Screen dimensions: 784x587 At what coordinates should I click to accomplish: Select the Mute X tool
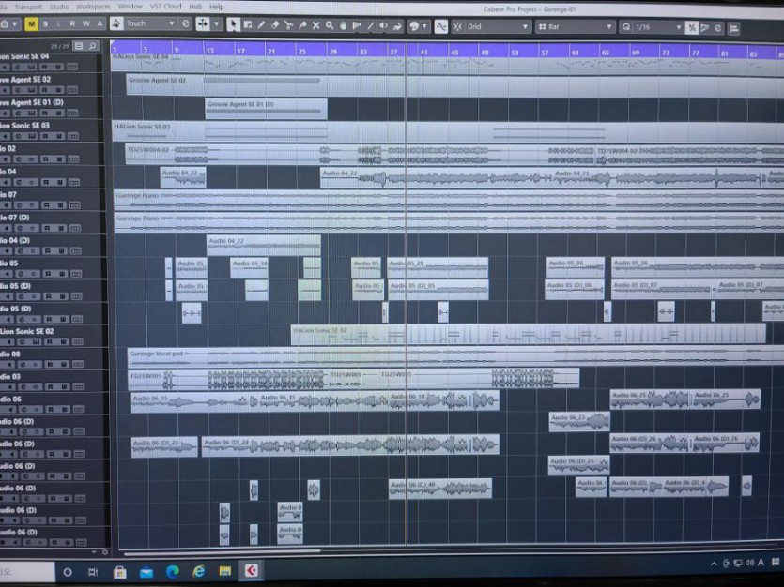(315, 24)
